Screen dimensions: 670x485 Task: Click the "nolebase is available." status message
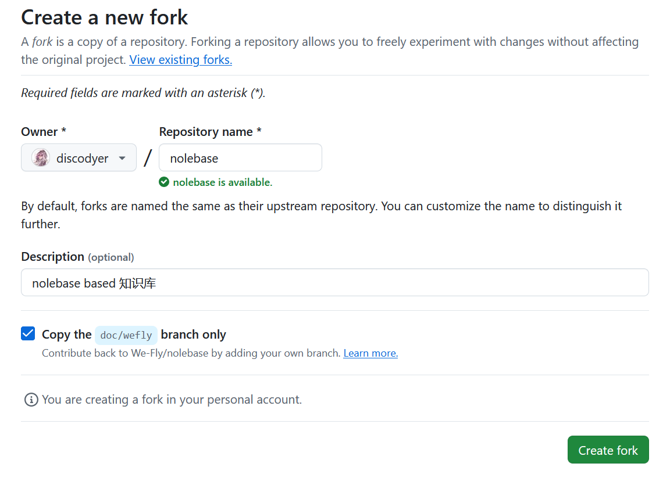tap(223, 182)
